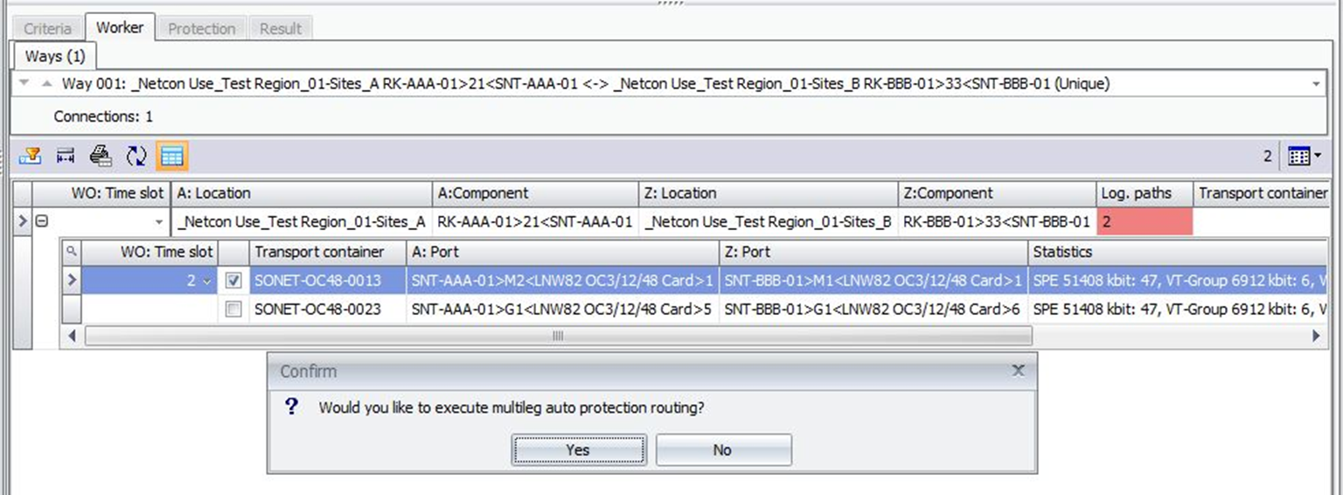Close the Confirm dialog with X

tap(1018, 370)
